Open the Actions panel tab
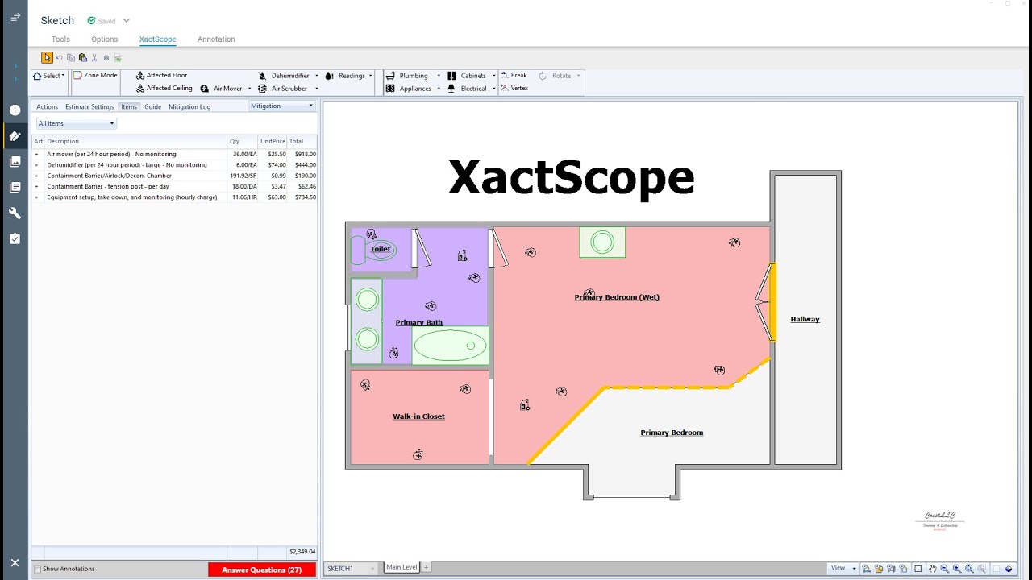Viewport: 1032px width, 580px height. point(47,106)
